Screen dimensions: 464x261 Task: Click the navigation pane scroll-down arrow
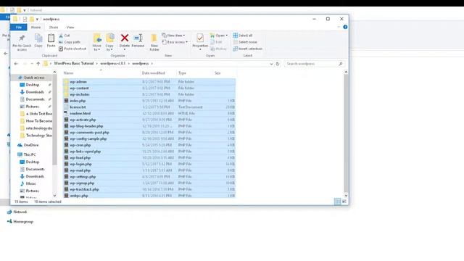(x=54, y=196)
